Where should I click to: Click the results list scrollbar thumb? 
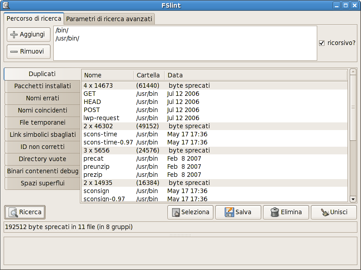[353, 108]
